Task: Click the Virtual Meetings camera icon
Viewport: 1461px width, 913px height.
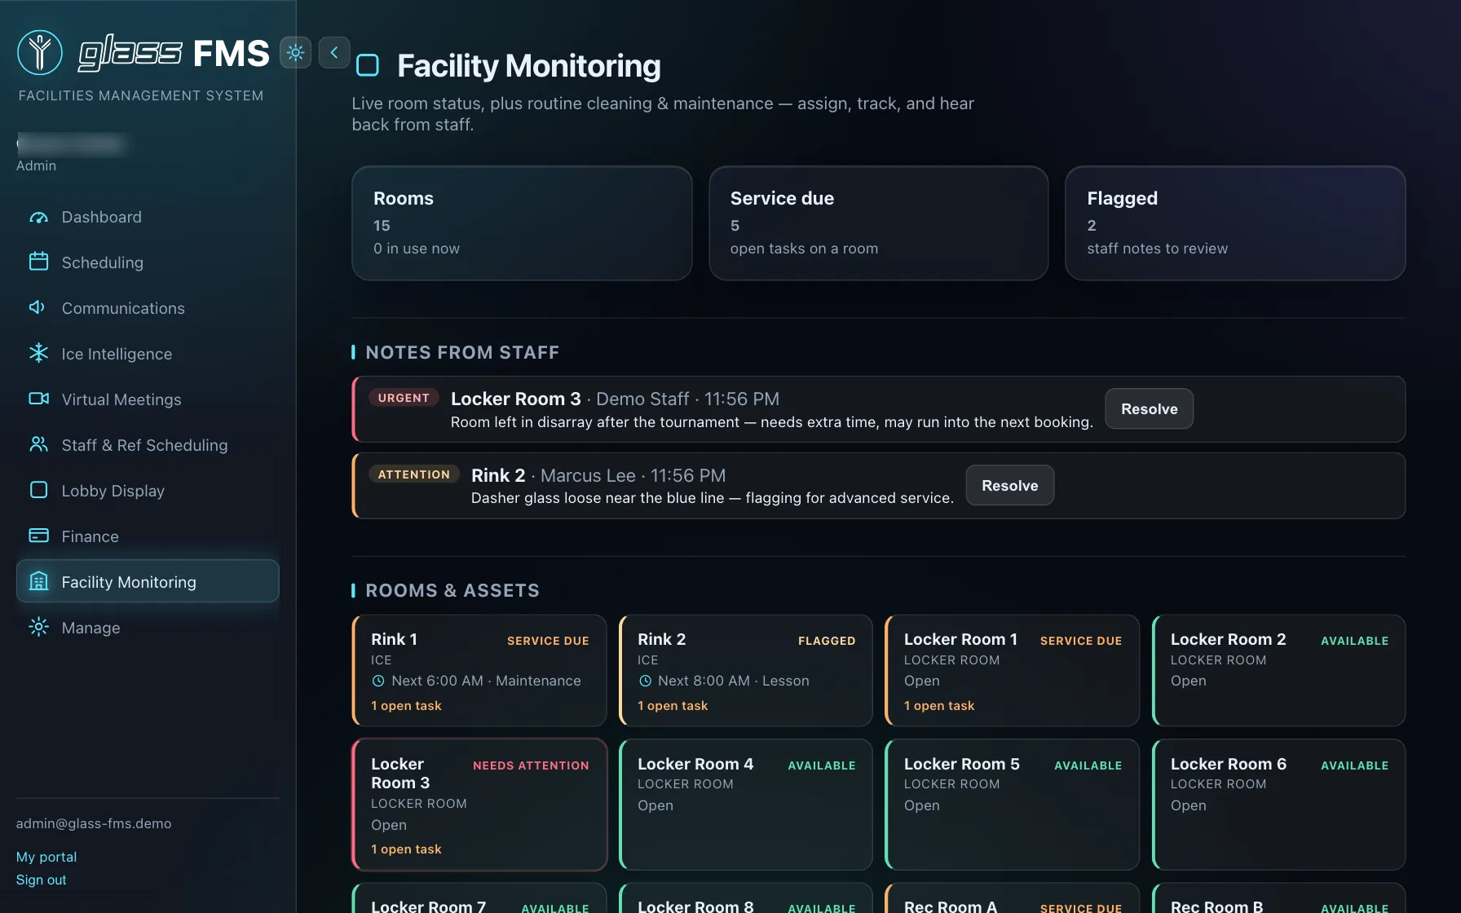Action: (x=38, y=399)
